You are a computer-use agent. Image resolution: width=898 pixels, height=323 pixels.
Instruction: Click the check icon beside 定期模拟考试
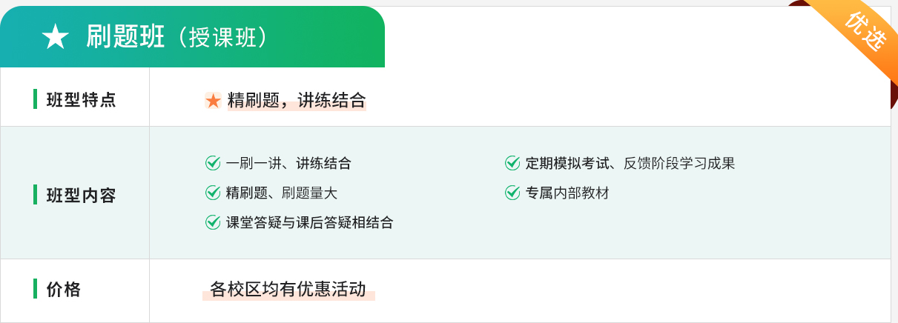click(x=512, y=163)
